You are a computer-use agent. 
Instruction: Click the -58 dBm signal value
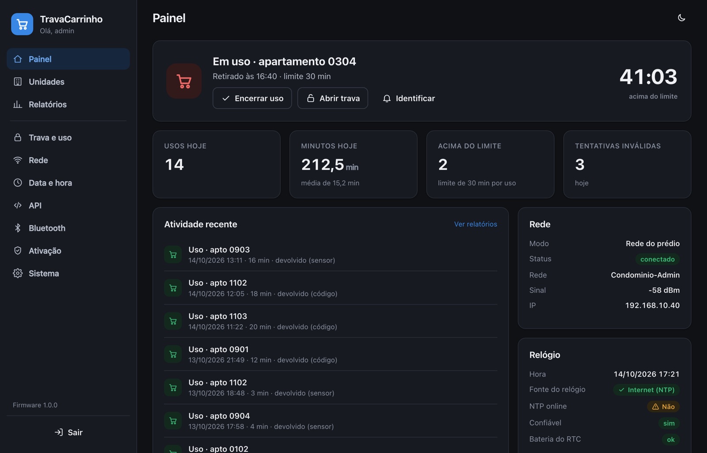[x=664, y=290]
